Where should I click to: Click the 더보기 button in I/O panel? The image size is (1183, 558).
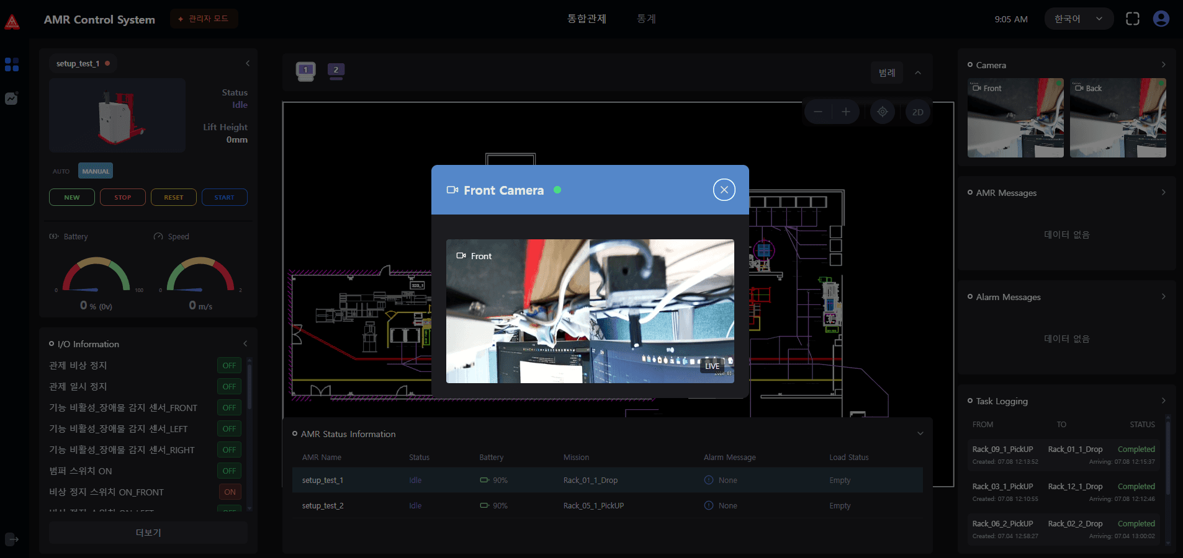coord(148,533)
